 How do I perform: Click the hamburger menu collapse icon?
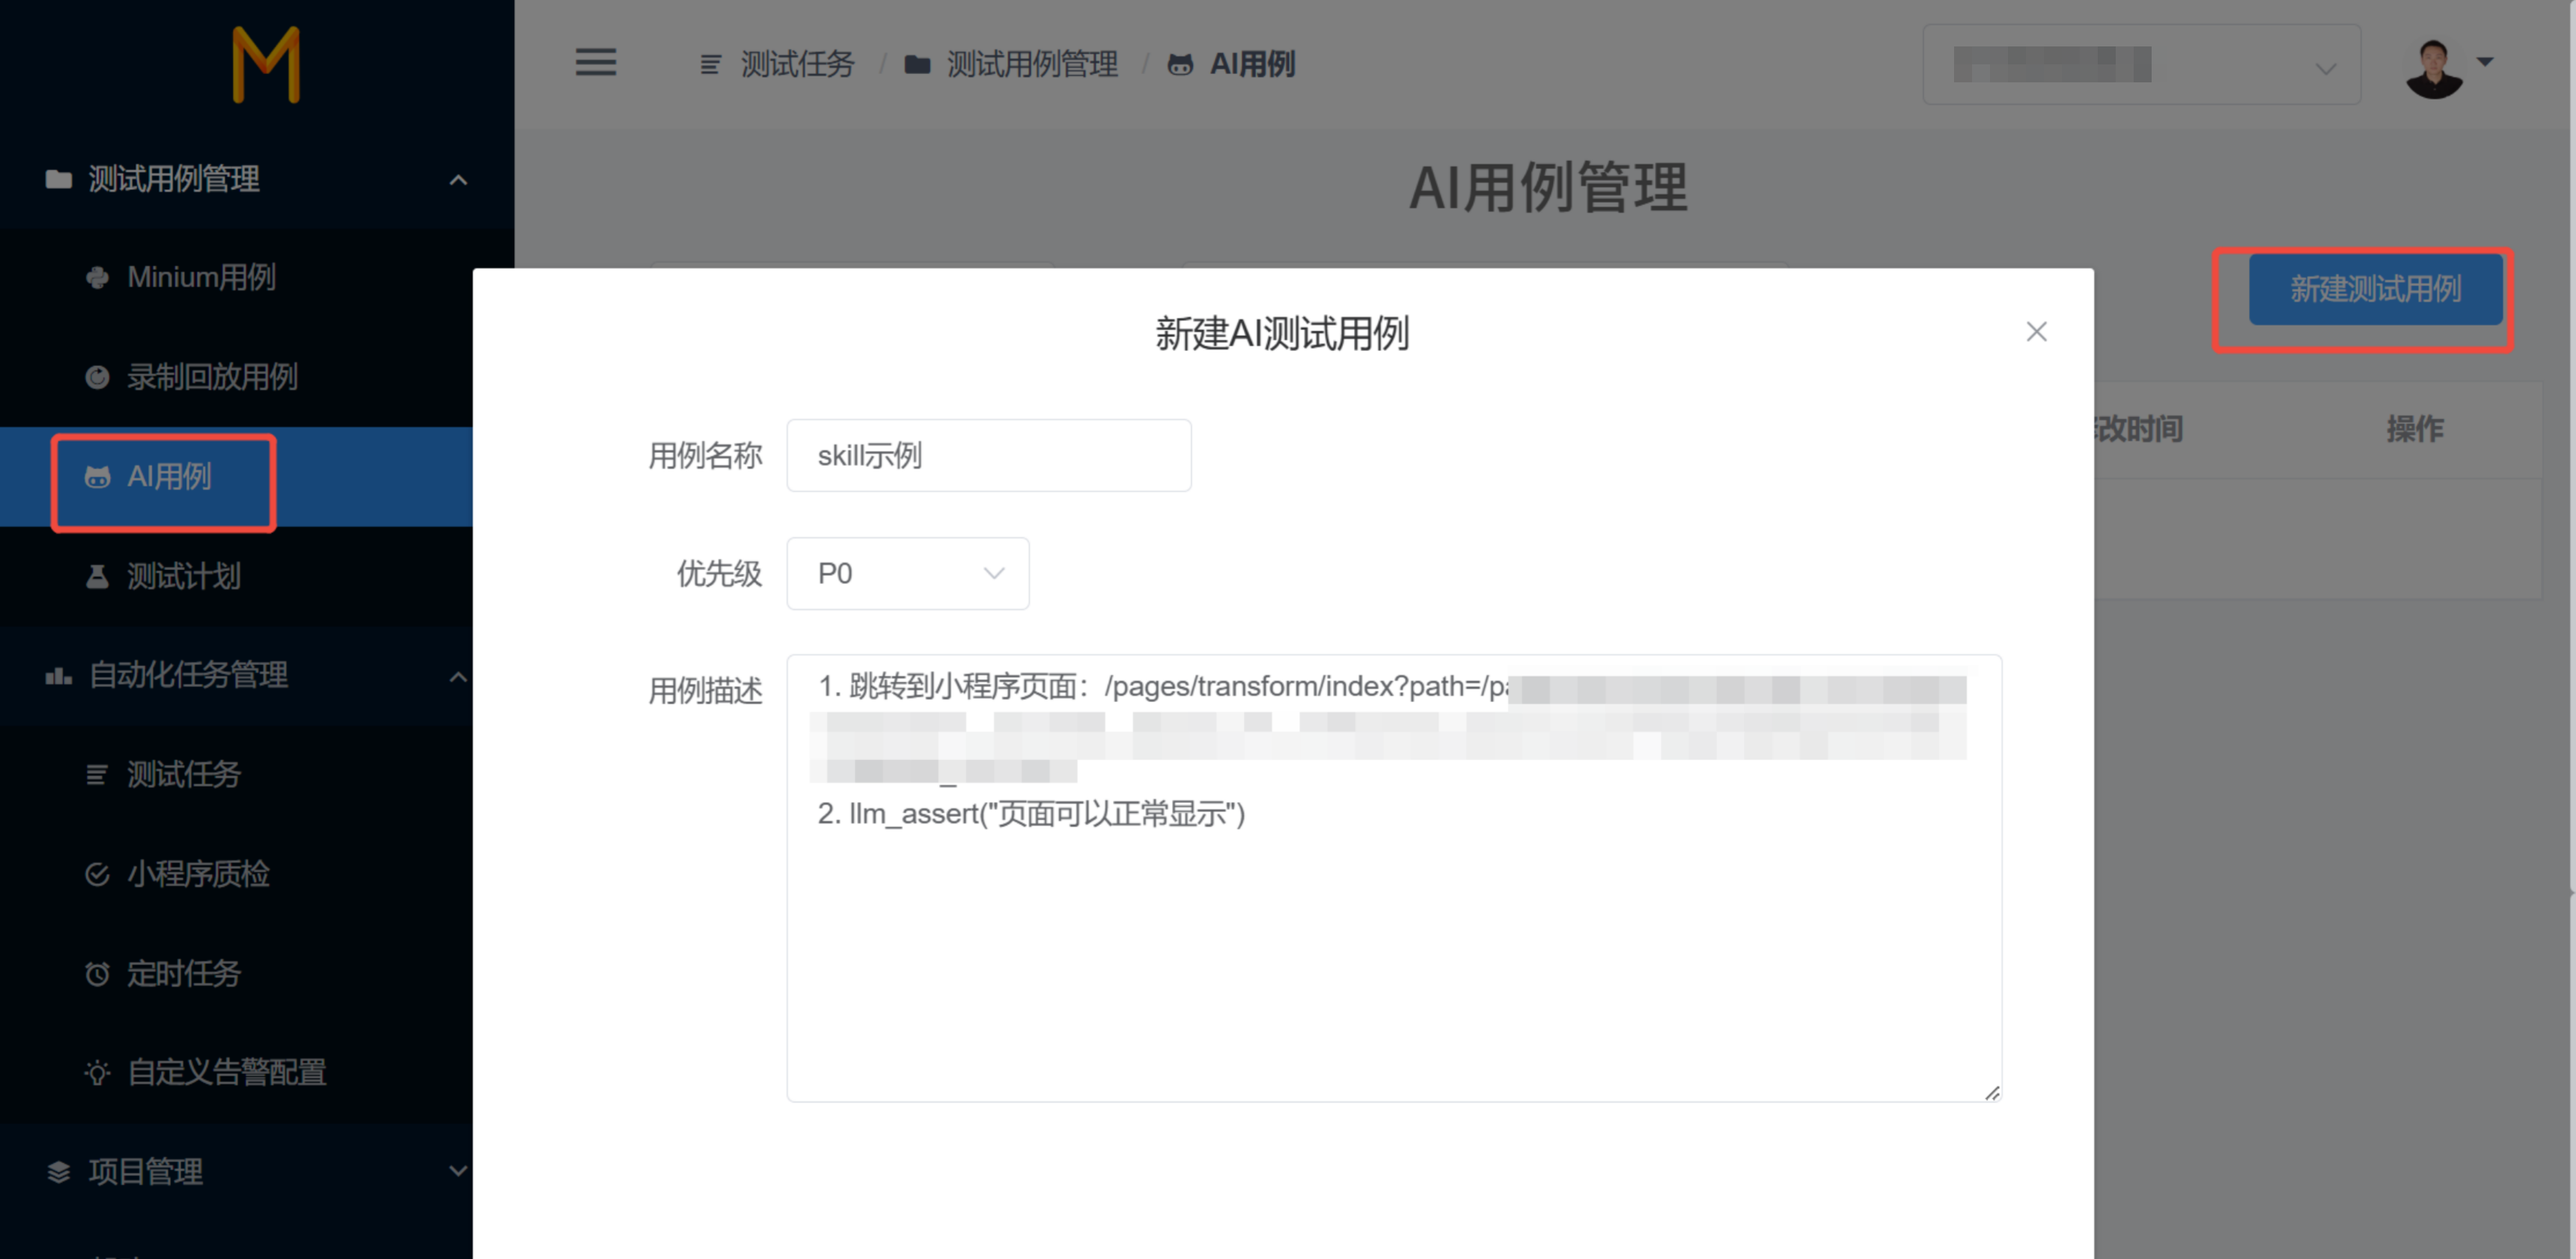[595, 62]
